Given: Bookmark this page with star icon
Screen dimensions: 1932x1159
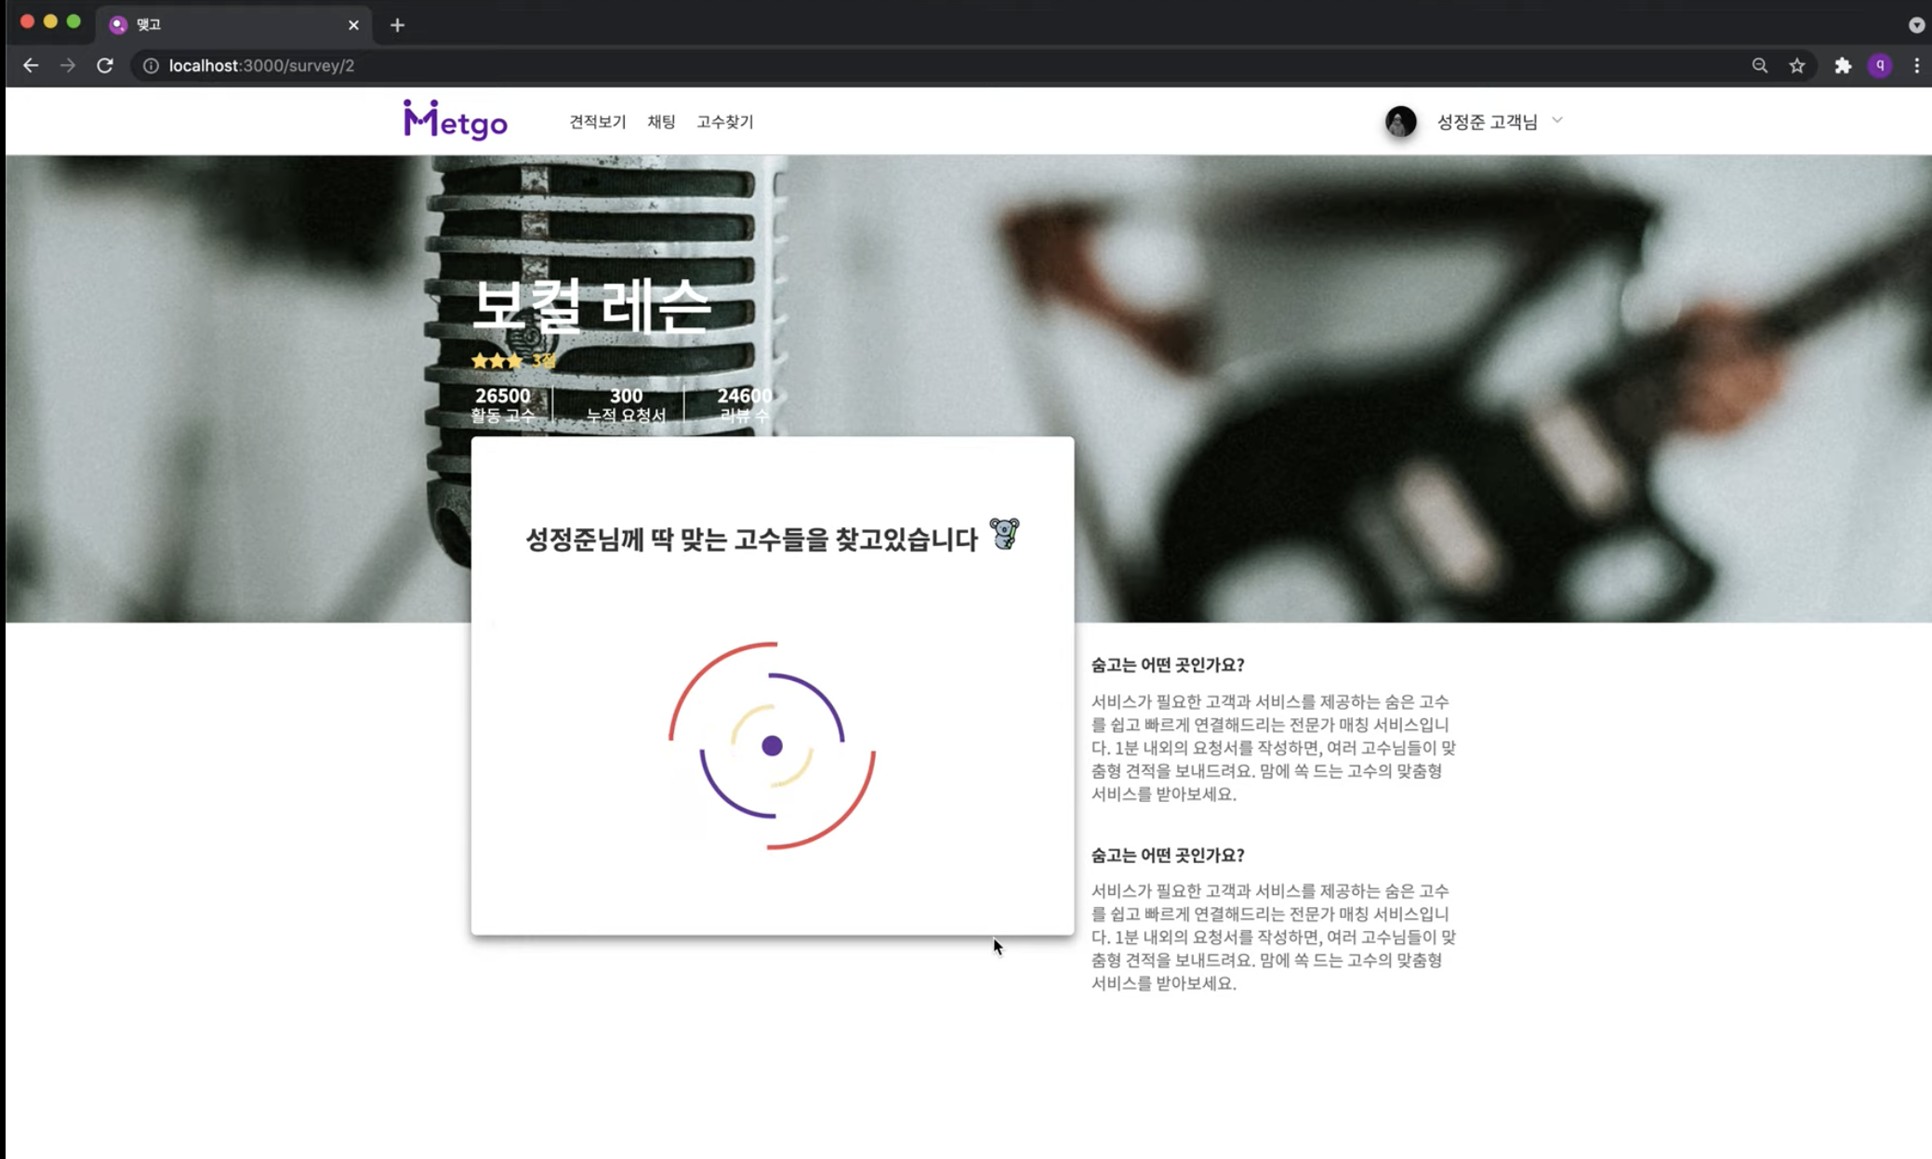Looking at the screenshot, I should point(1796,65).
